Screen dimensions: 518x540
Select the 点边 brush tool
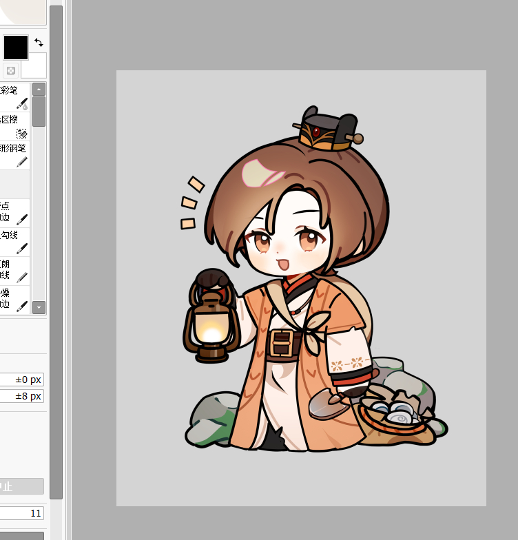click(14, 213)
